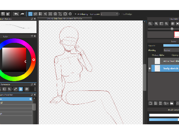Add a new layer

151,103
